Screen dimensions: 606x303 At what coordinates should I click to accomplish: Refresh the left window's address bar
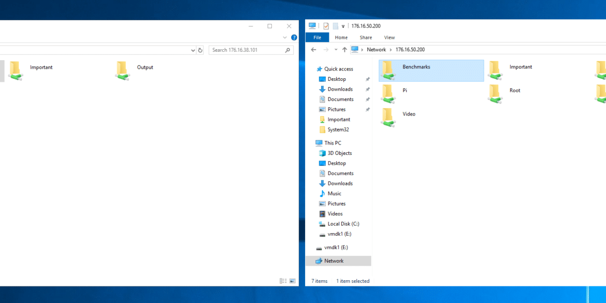tap(200, 50)
